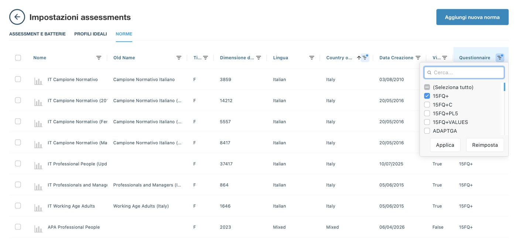Click the 37417 dimension cell
Viewport: 517px width, 245px height.
pos(226,164)
